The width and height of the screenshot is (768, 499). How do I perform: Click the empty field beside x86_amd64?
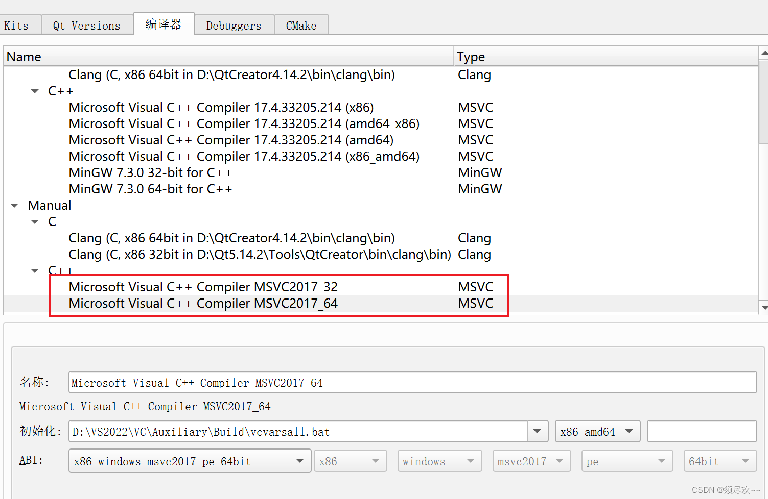(x=701, y=432)
